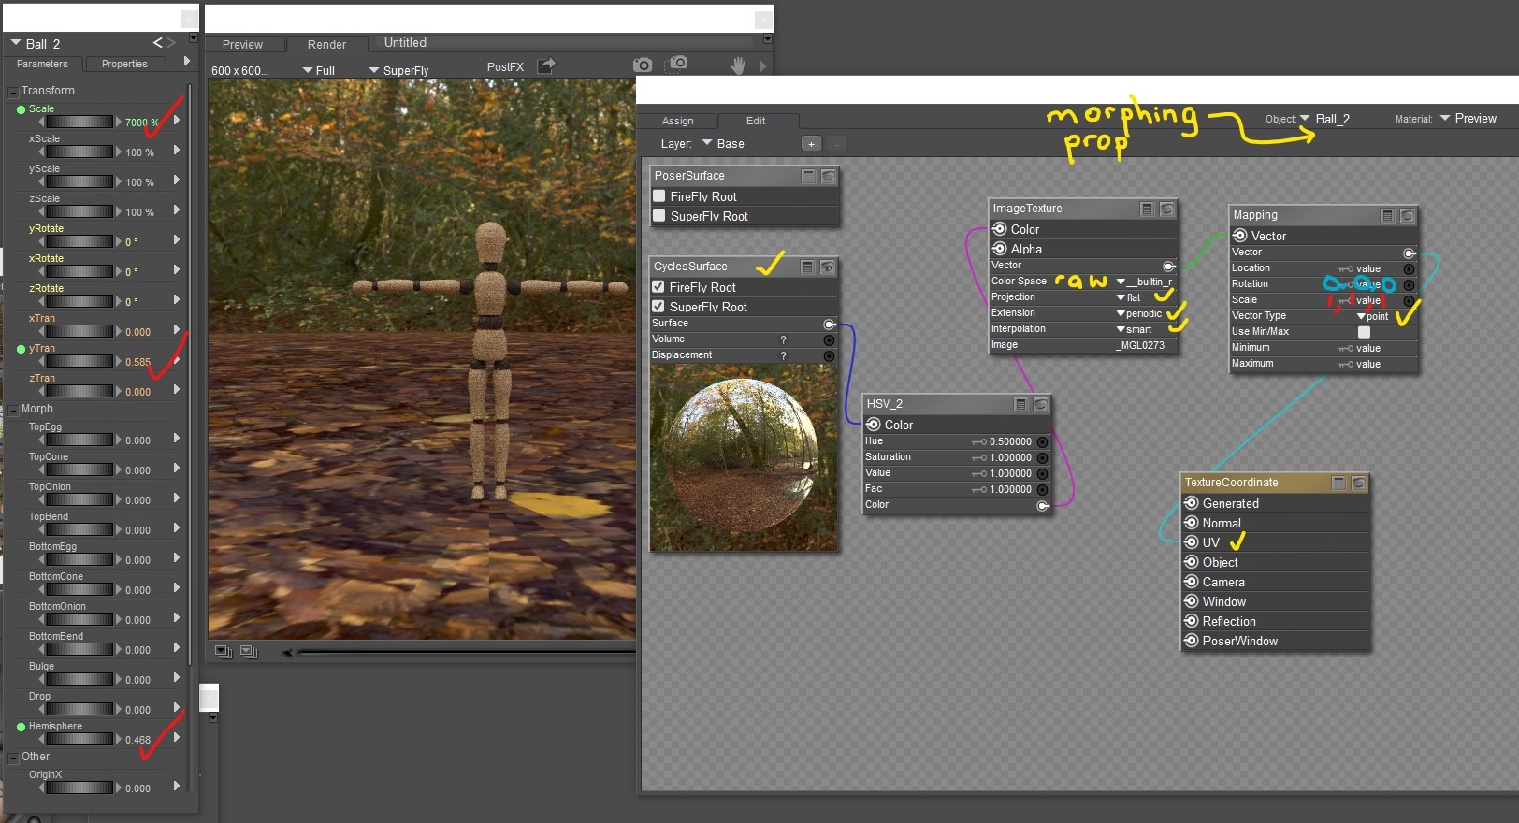Collapse the Transform parameter group
The image size is (1519, 823).
13,92
